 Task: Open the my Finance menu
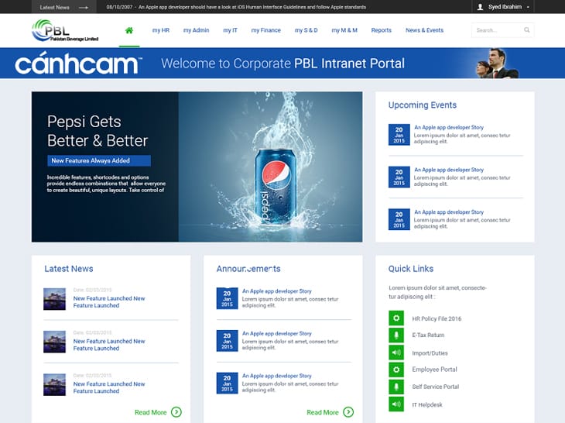coord(266,30)
